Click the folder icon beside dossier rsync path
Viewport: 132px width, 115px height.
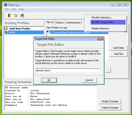click(x=49, y=33)
